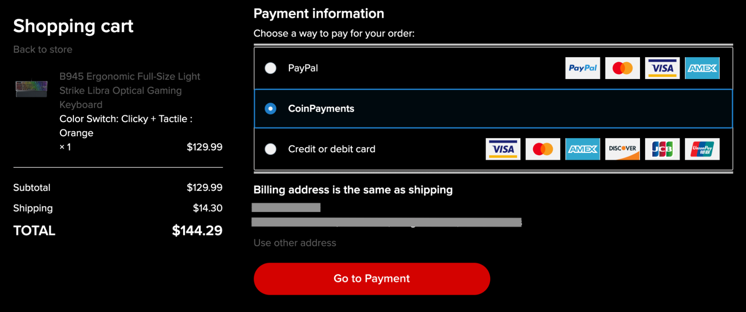Click the masked shipping name field
The width and height of the screenshot is (746, 312).
click(x=287, y=208)
